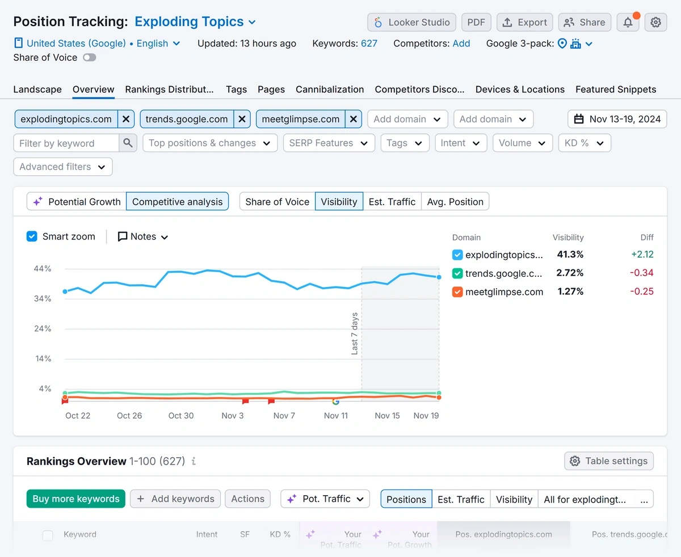Switch table to Est. Traffic view
Viewport: 681px width, 557px height.
(x=461, y=499)
